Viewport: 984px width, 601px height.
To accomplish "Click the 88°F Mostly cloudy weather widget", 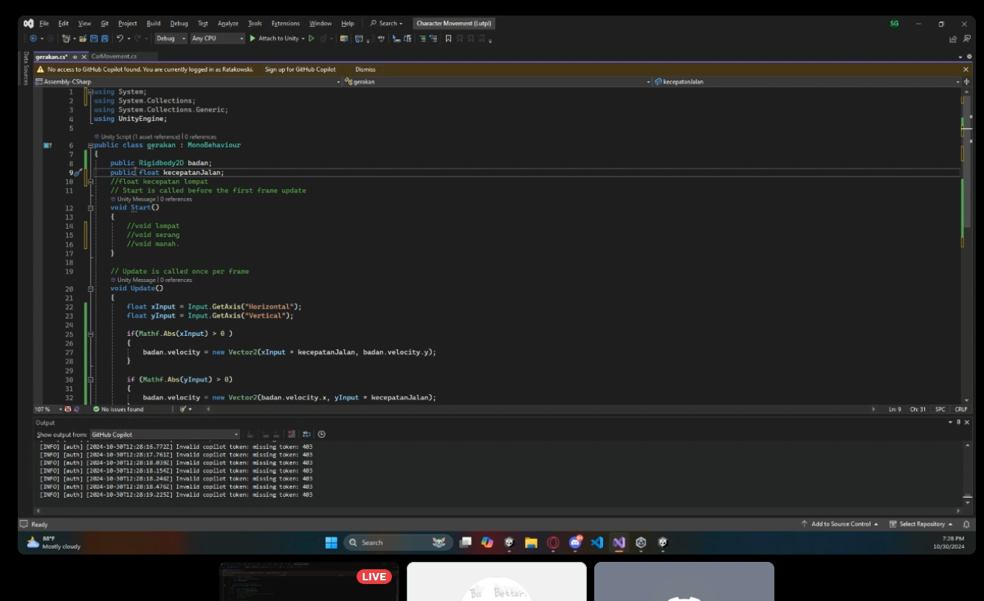I will pos(54,543).
